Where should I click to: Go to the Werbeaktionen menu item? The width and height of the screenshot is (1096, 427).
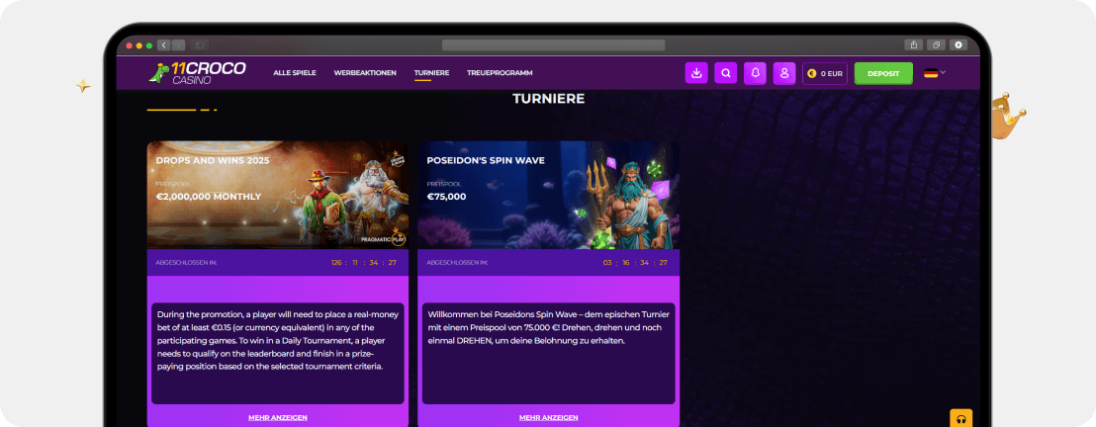[365, 73]
